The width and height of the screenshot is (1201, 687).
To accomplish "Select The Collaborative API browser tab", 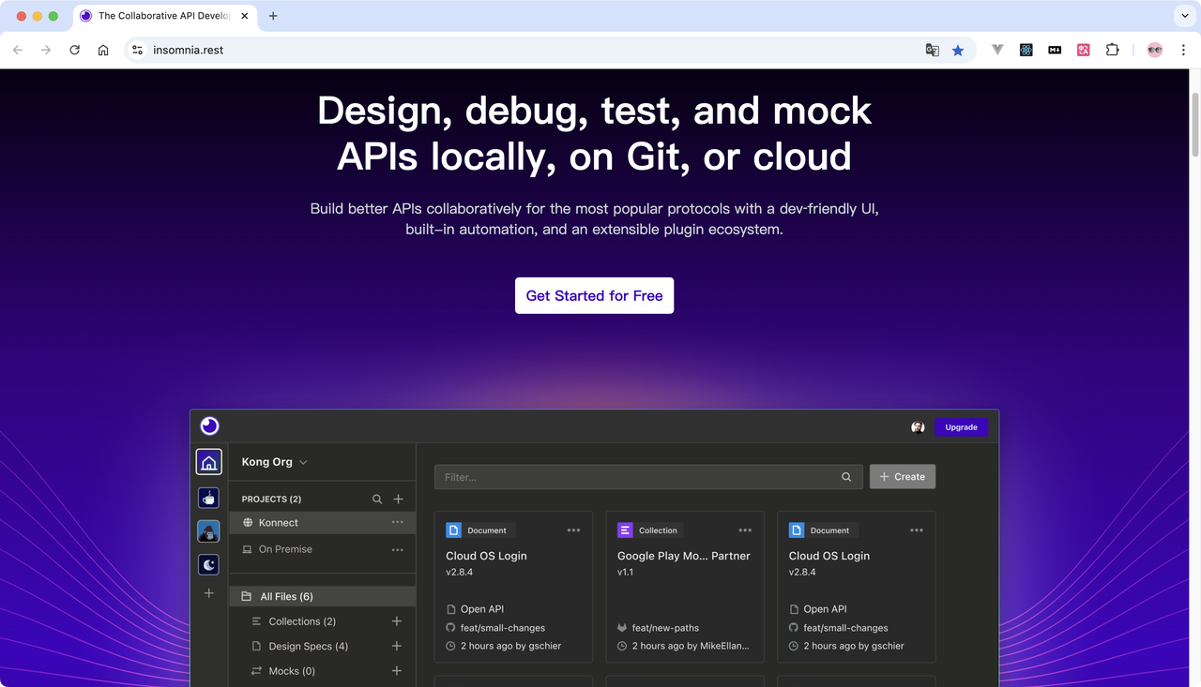I will point(165,16).
